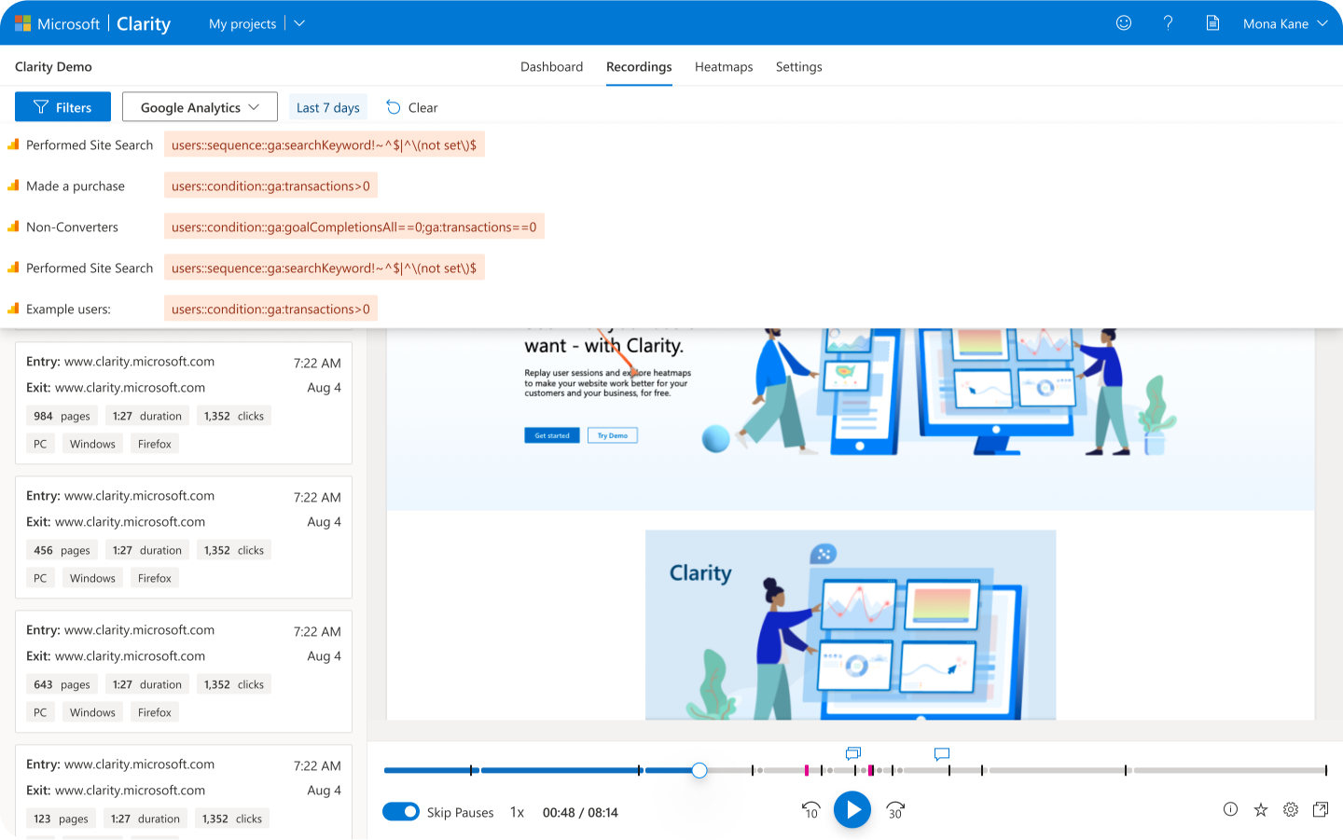This screenshot has height=840, width=1343.
Task: Switch to the Heatmaps tab
Action: (x=724, y=66)
